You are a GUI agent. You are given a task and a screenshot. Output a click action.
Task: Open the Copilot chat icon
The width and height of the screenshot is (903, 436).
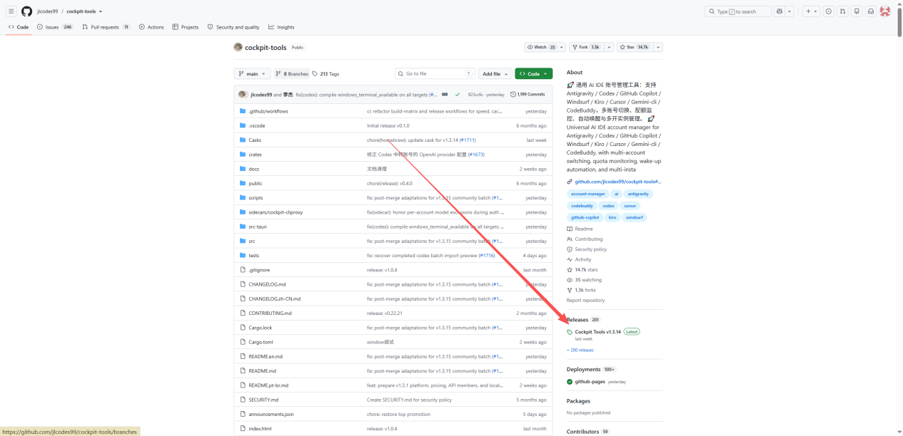tap(780, 11)
